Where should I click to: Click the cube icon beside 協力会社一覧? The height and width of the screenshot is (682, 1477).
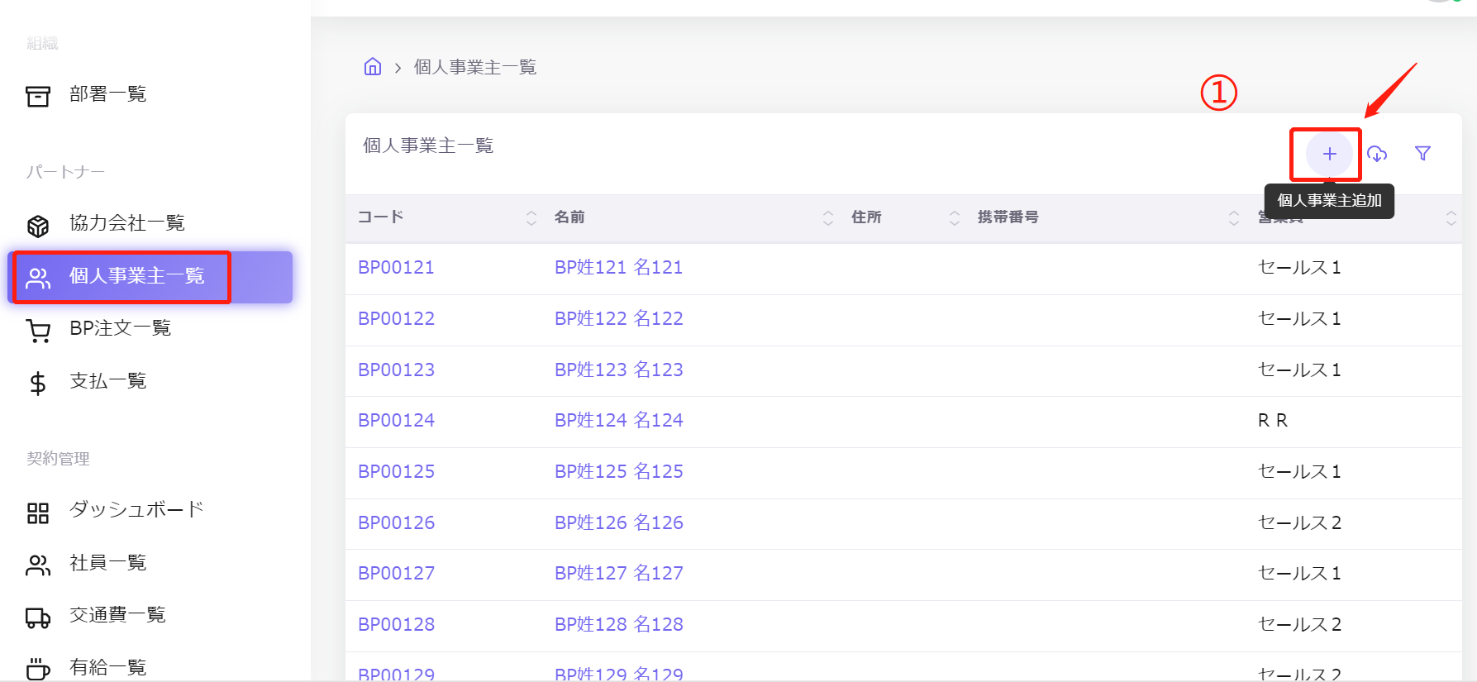tap(38, 225)
